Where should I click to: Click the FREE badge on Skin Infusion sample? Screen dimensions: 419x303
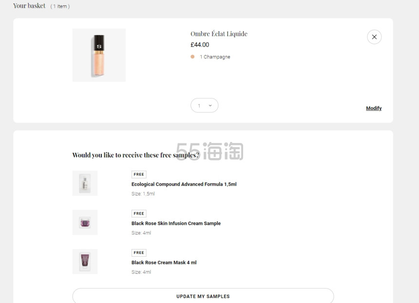pos(138,213)
